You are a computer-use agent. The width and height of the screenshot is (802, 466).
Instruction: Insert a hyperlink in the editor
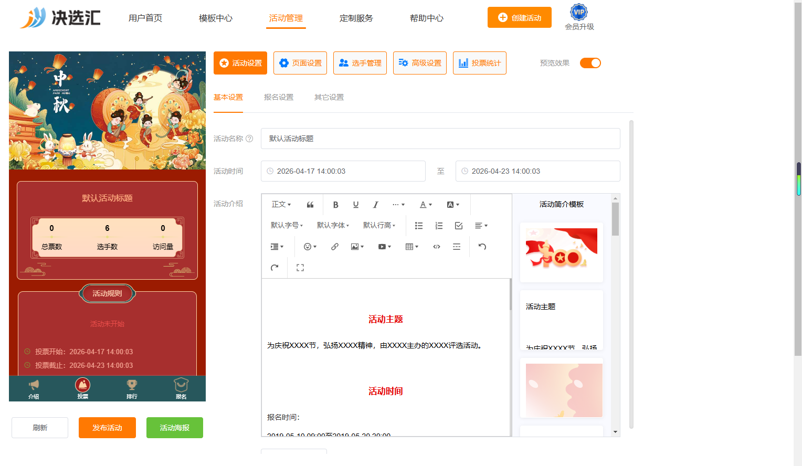pyautogui.click(x=335, y=247)
